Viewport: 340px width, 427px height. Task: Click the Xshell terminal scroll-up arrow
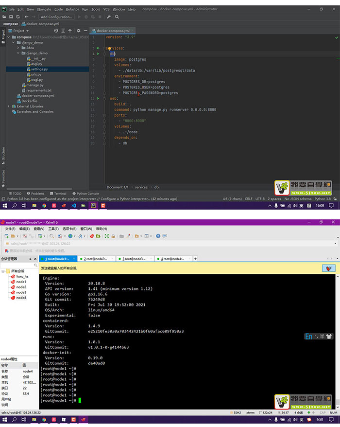point(338,276)
